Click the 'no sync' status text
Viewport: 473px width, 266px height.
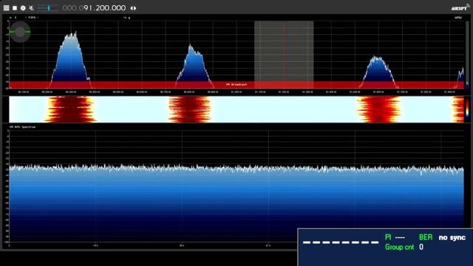point(452,238)
